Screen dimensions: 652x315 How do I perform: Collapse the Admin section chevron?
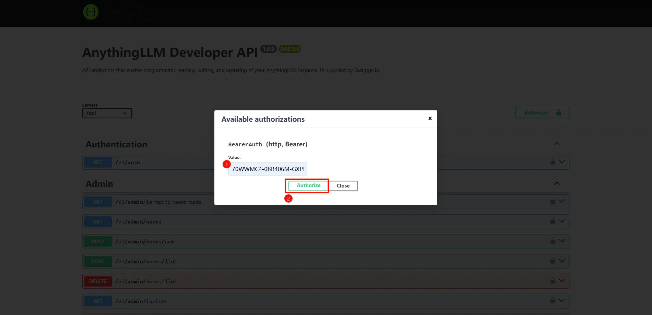pyautogui.click(x=557, y=183)
